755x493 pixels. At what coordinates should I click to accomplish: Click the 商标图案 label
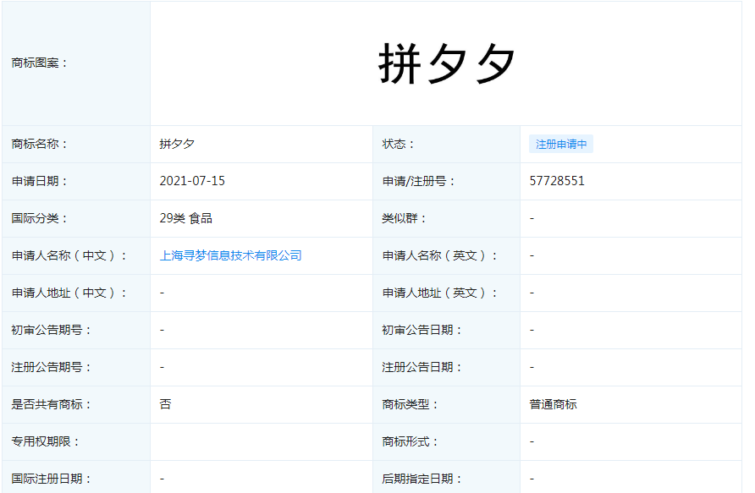pos(40,63)
